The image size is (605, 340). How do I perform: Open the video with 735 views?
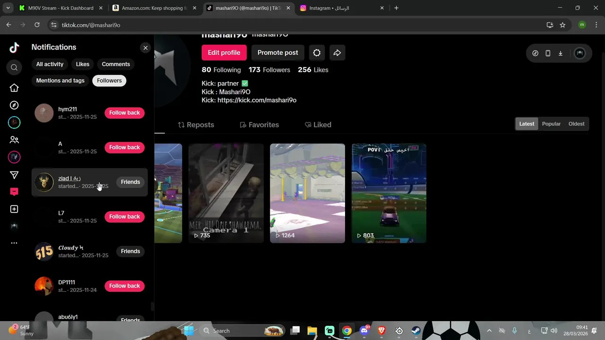(x=226, y=193)
